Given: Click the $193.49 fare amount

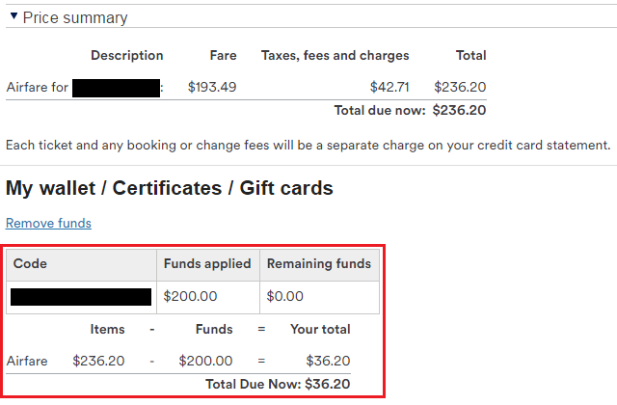Looking at the screenshot, I should [x=212, y=88].
